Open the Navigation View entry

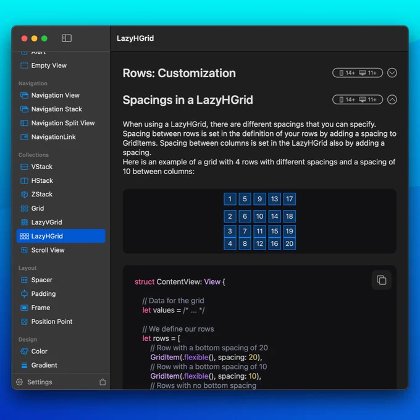pos(61,95)
